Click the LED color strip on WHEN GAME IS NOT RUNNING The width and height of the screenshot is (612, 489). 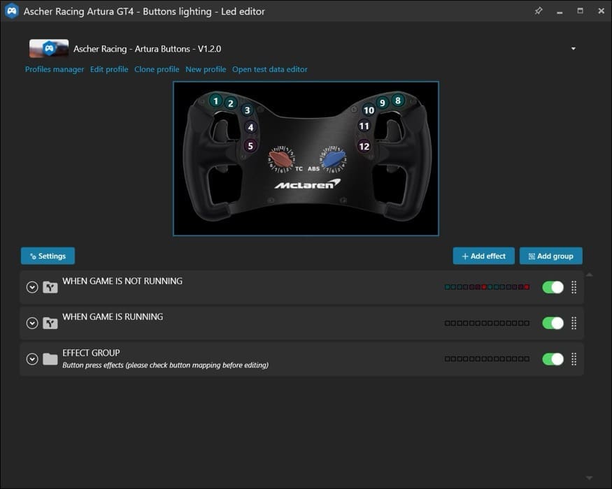point(487,286)
